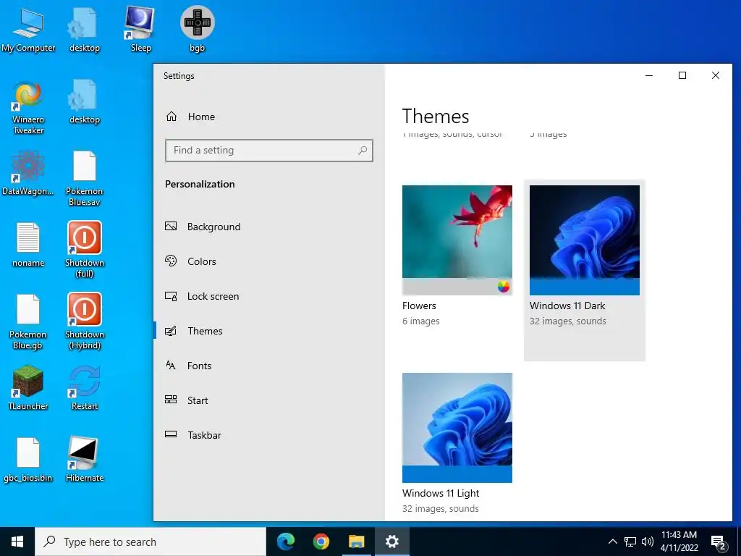Open File Explorer from taskbar

tap(356, 542)
